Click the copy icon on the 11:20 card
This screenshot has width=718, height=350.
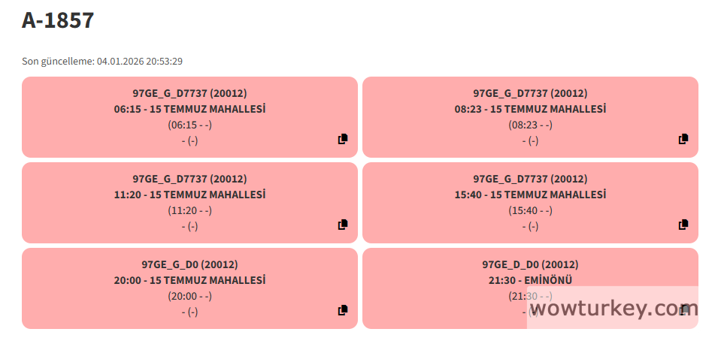click(x=343, y=225)
